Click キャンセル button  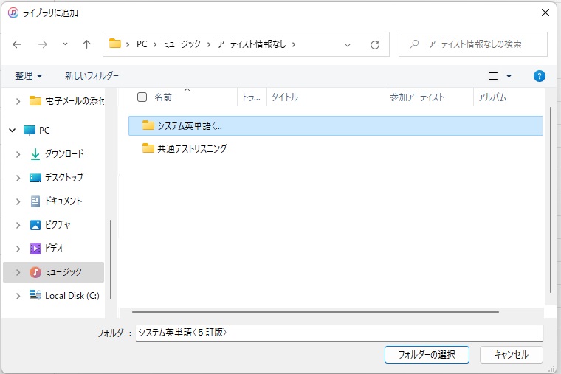tap(512, 355)
